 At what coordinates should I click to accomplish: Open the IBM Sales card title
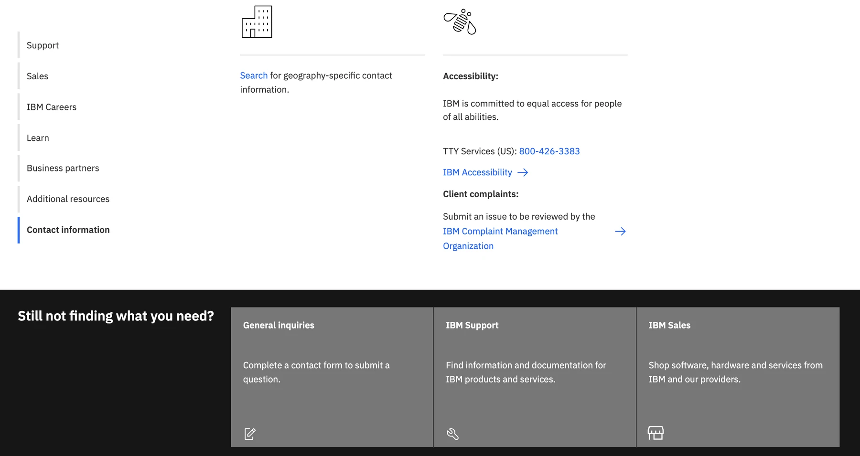pyautogui.click(x=669, y=325)
